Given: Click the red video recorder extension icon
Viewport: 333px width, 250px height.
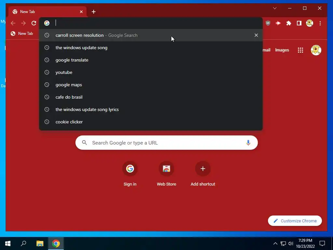Looking at the screenshot, I should (278, 23).
